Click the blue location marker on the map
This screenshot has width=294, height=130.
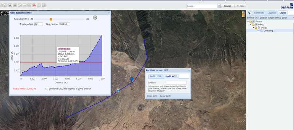click(132, 79)
